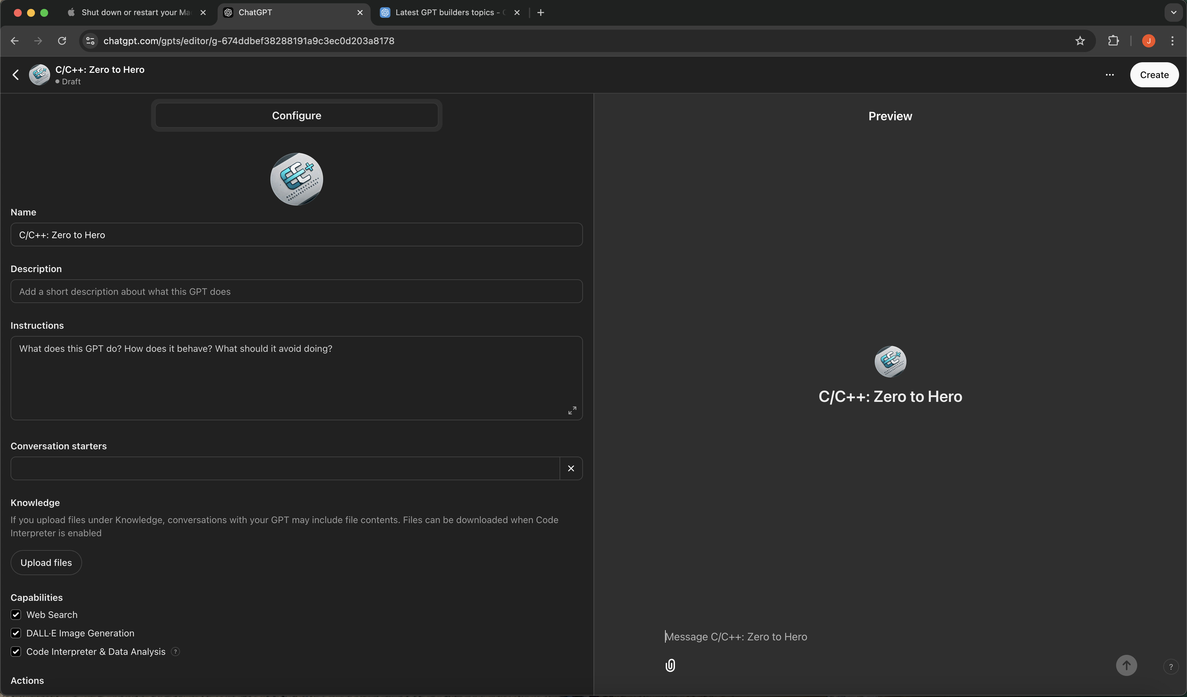Bookmark this page with the star icon
This screenshot has height=697, width=1187.
(1080, 41)
